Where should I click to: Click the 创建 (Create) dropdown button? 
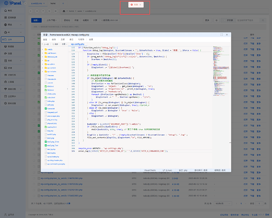coord(37,20)
